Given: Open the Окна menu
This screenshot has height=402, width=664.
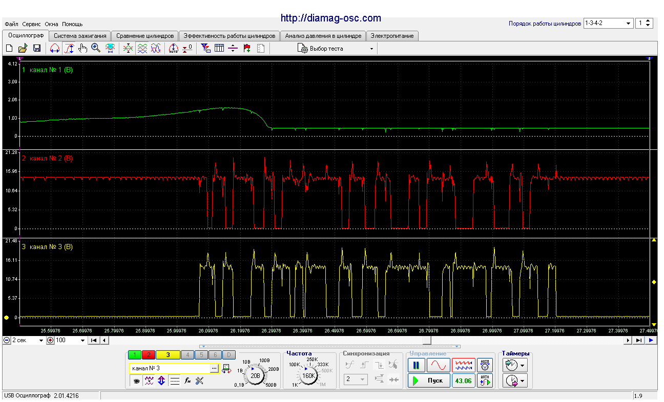Looking at the screenshot, I should click(x=51, y=24).
